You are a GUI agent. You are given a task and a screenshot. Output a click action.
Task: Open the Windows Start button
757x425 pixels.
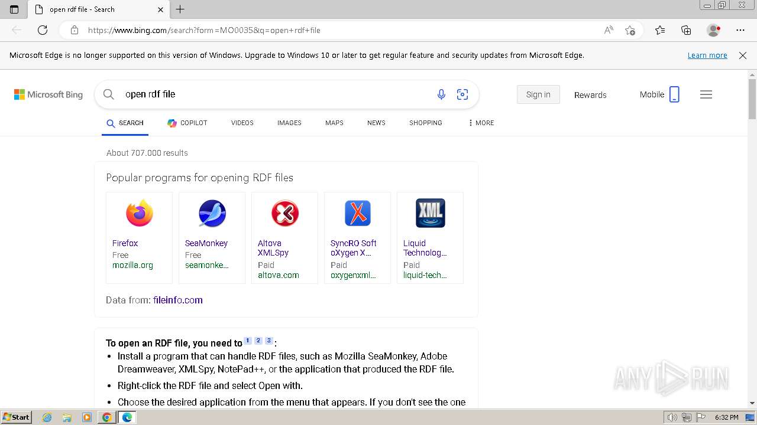[16, 417]
